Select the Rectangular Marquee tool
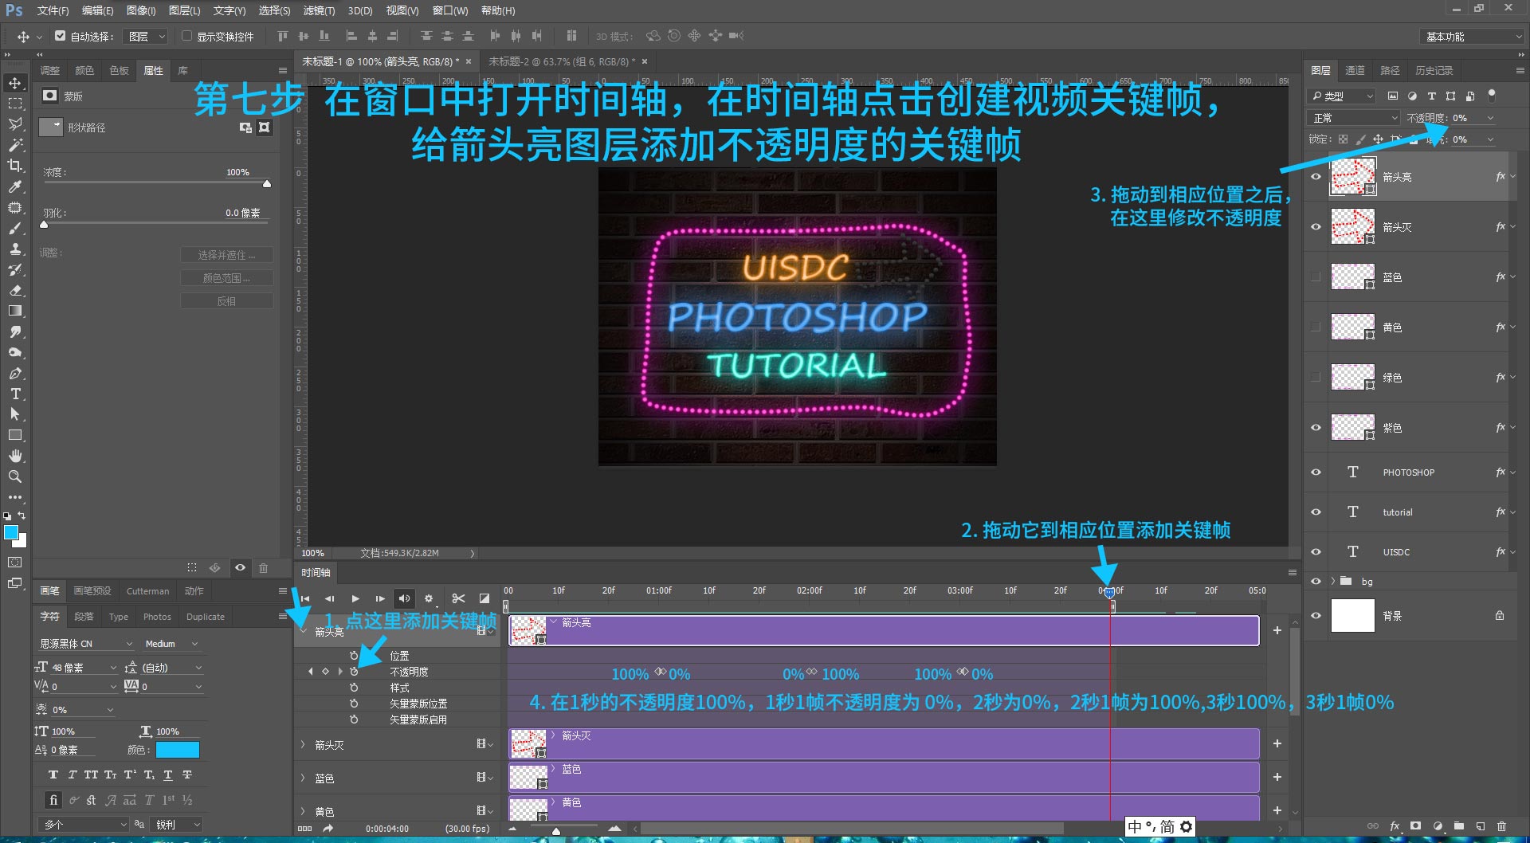1530x843 pixels. 15,104
